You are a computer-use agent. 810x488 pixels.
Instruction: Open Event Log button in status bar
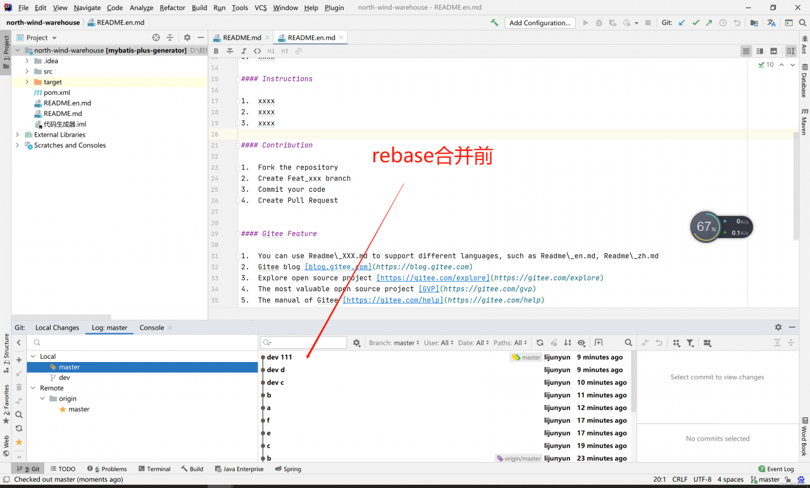(776, 469)
